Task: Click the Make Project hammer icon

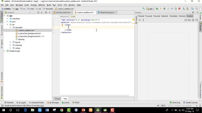Action: click(x=144, y=9)
